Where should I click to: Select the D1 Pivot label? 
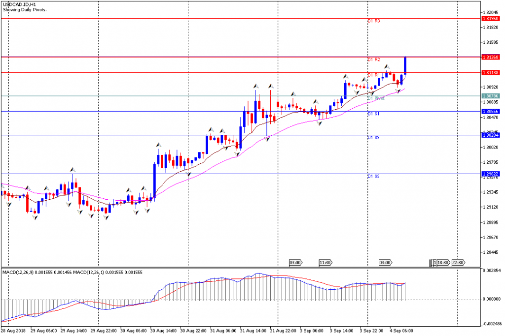(376, 98)
